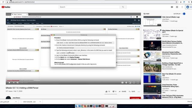Click the QRadar Dashboard tab in video

[8, 23]
